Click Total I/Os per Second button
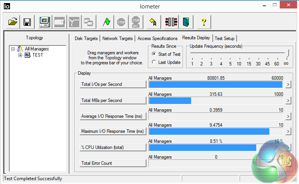 (x=113, y=84)
